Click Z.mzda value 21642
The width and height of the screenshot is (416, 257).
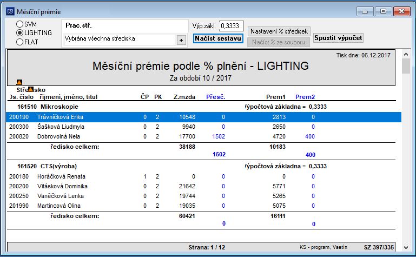[x=187, y=187]
